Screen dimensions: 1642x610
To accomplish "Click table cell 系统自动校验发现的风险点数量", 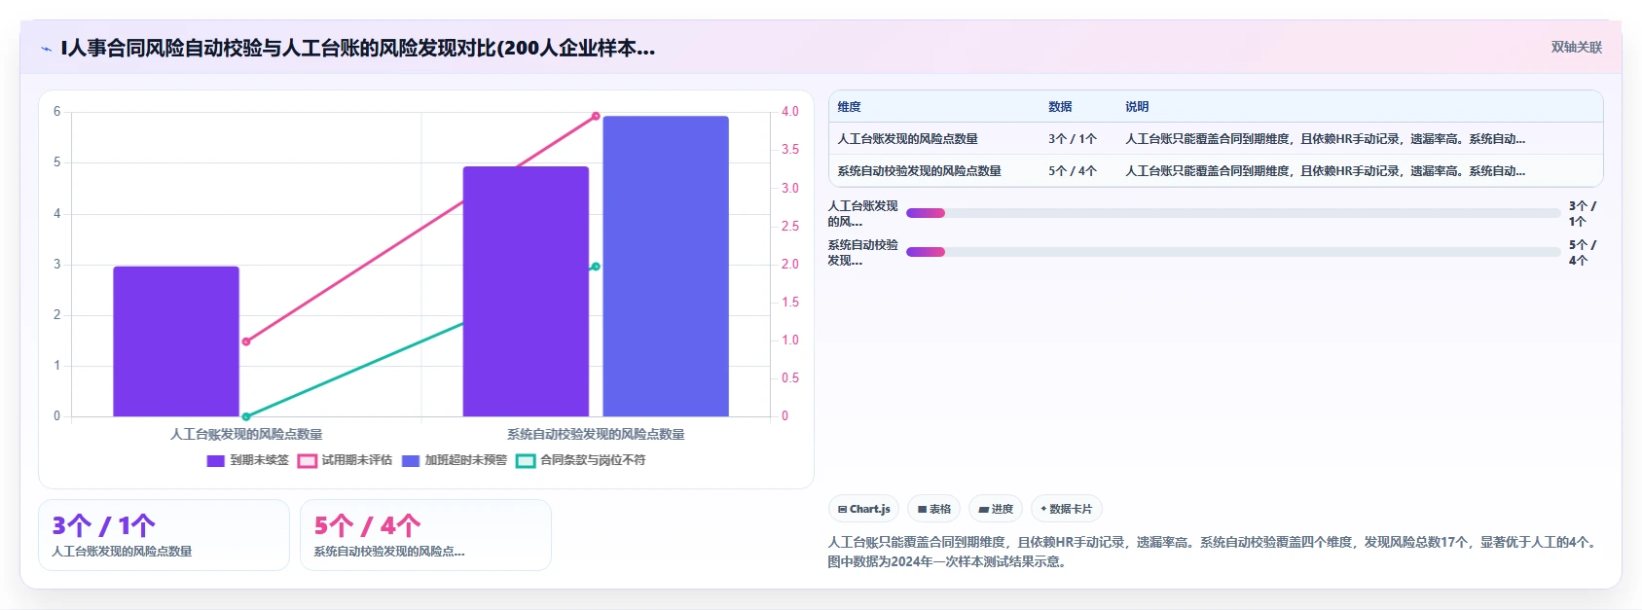I will [920, 171].
